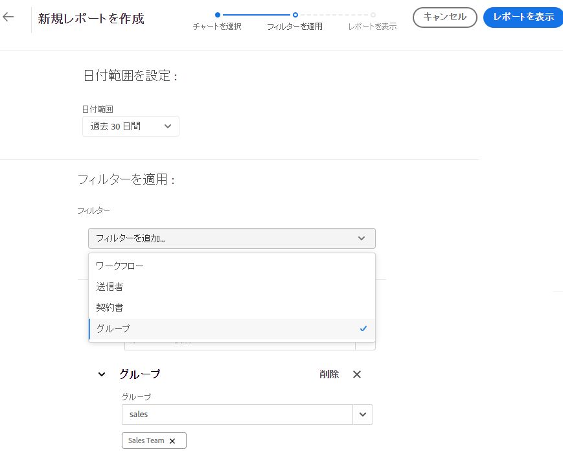
Task: Choose グループ from the filter list
Action: tap(231, 328)
